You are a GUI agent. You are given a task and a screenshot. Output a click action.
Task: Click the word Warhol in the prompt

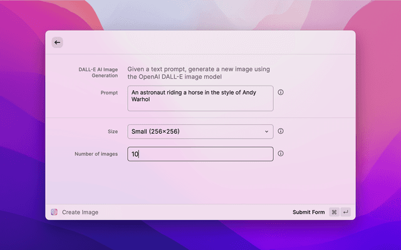tap(141, 99)
